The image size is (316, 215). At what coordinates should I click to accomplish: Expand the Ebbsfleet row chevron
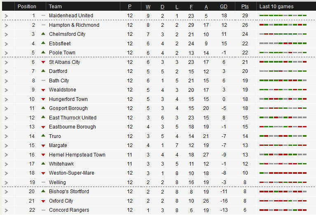coord(7,44)
